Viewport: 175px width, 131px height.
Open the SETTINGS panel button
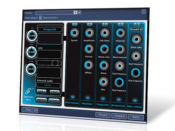point(54,100)
